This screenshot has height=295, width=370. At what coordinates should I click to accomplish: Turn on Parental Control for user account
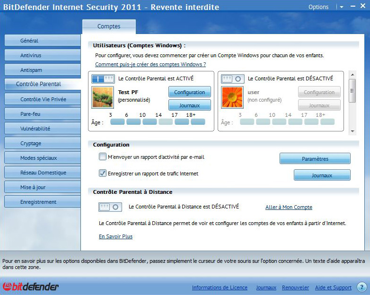click(x=233, y=79)
